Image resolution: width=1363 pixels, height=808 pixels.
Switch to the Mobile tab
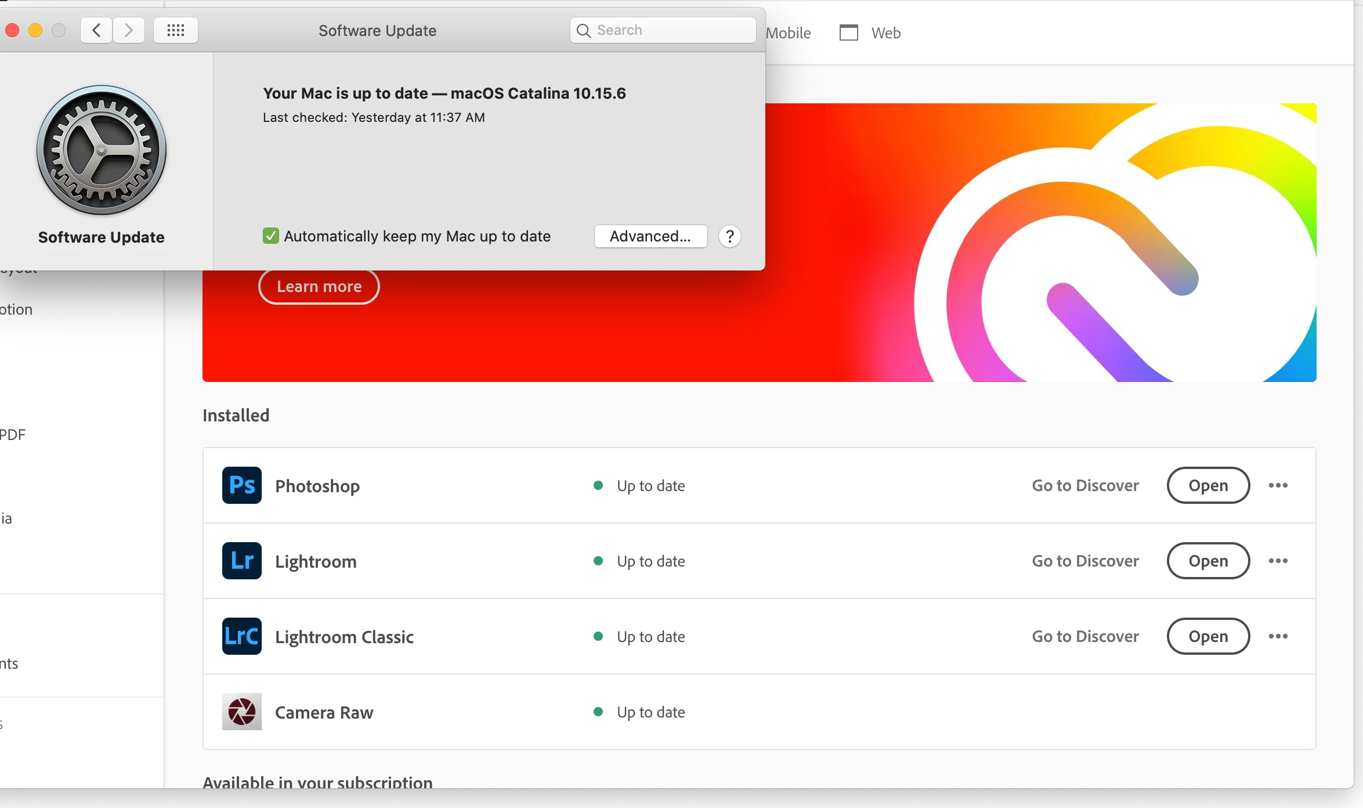[x=788, y=33]
